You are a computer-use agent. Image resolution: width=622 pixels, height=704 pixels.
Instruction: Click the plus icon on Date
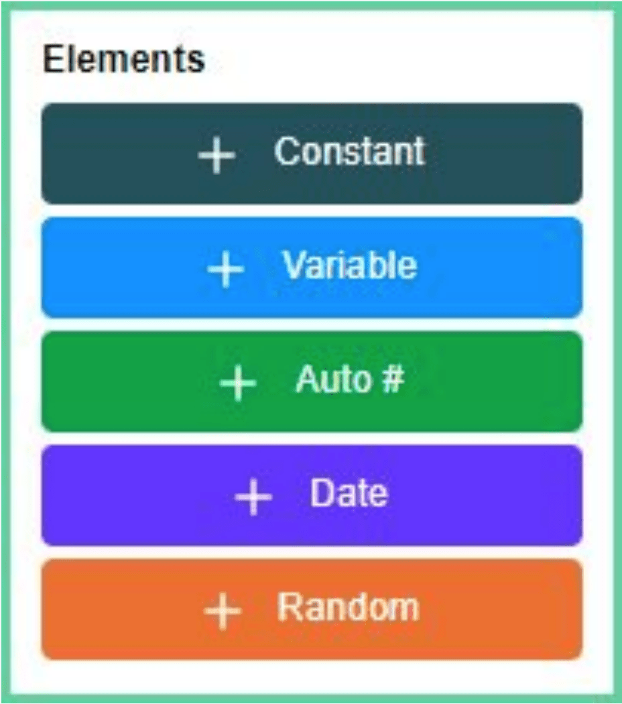pos(253,495)
